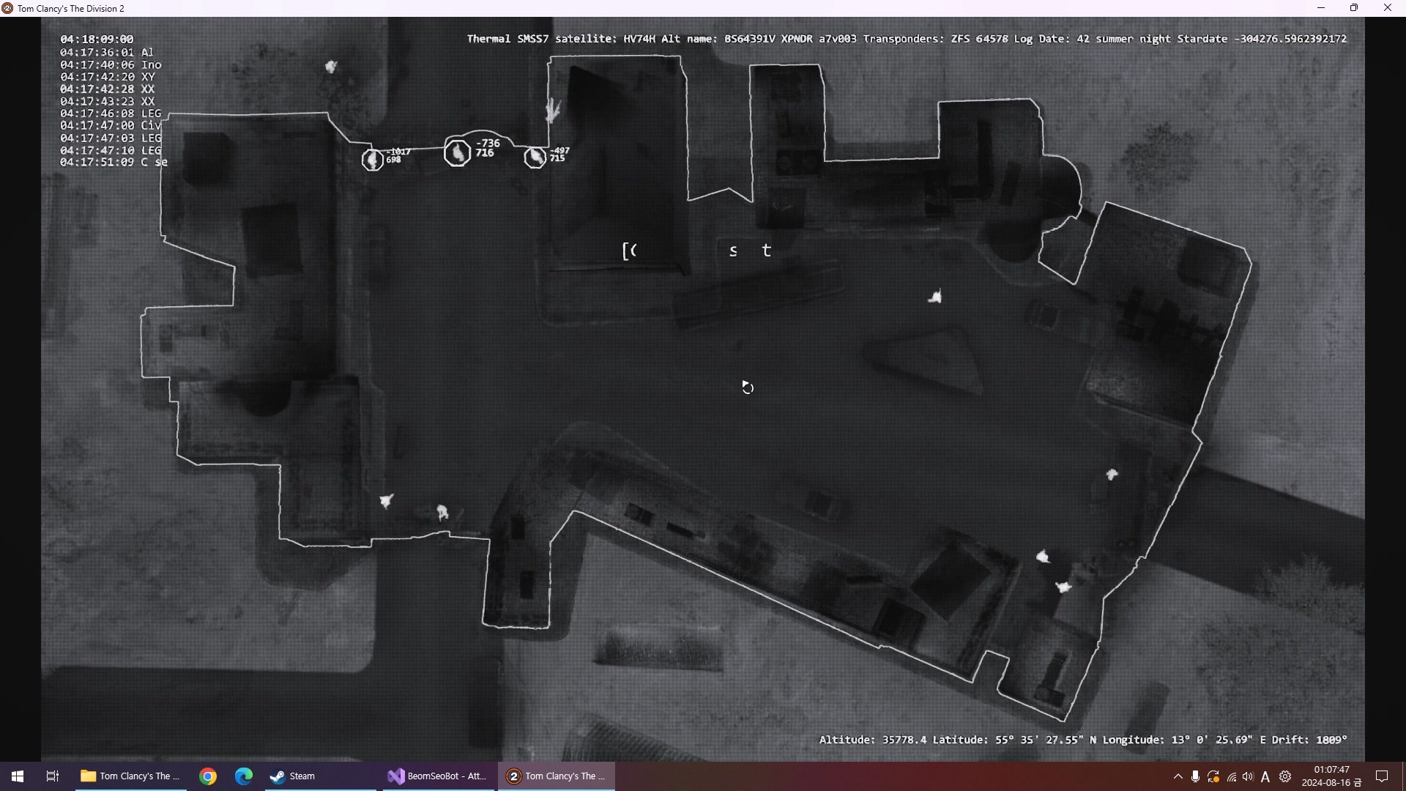Open network Wi-Fi flyout in tray
This screenshot has width=1406, height=791.
1232,777
